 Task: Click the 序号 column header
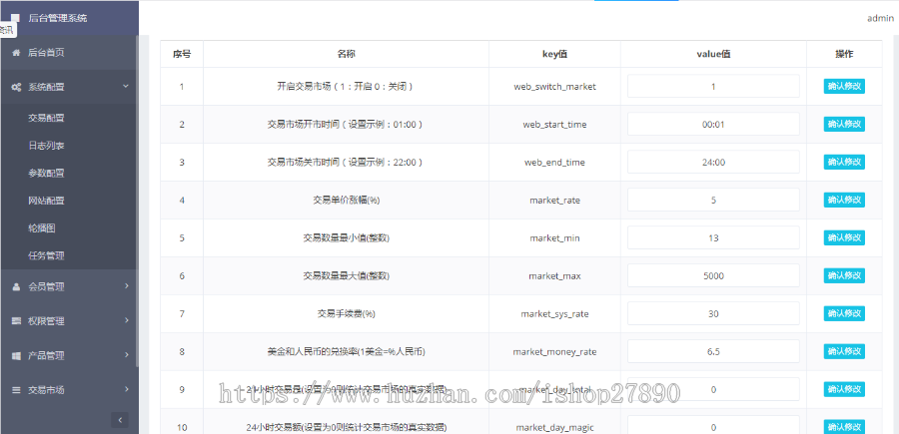coord(182,55)
